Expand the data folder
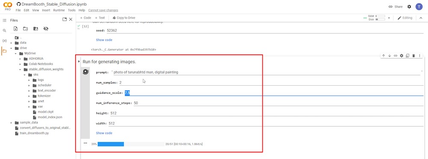 (x=11, y=43)
